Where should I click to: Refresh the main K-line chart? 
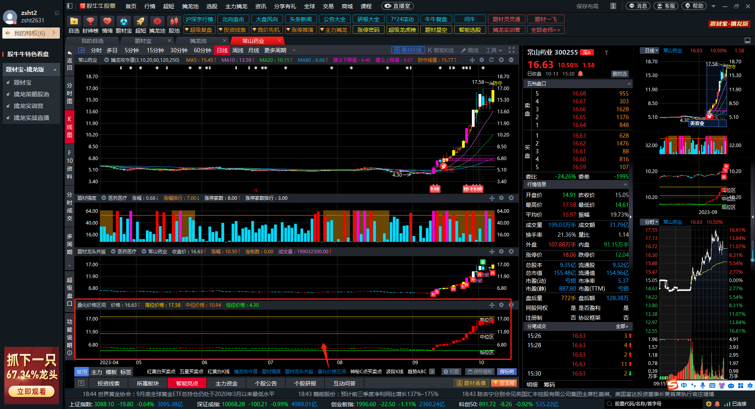click(491, 60)
